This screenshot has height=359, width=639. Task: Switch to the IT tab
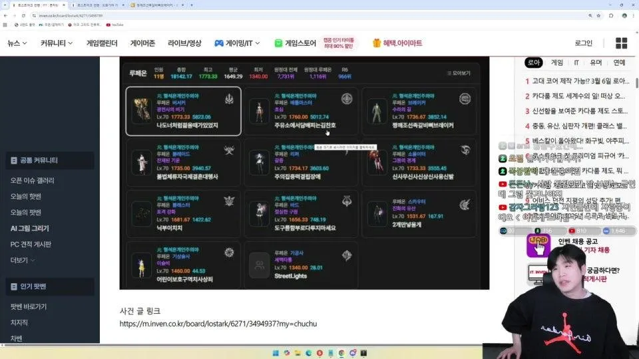coord(576,62)
